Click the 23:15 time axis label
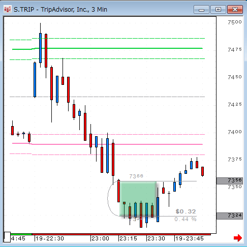Viewport: 247px width, 247px height. (x=128, y=238)
